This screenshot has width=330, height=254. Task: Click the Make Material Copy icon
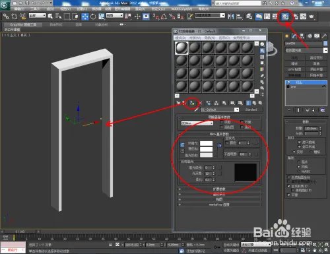[209, 103]
